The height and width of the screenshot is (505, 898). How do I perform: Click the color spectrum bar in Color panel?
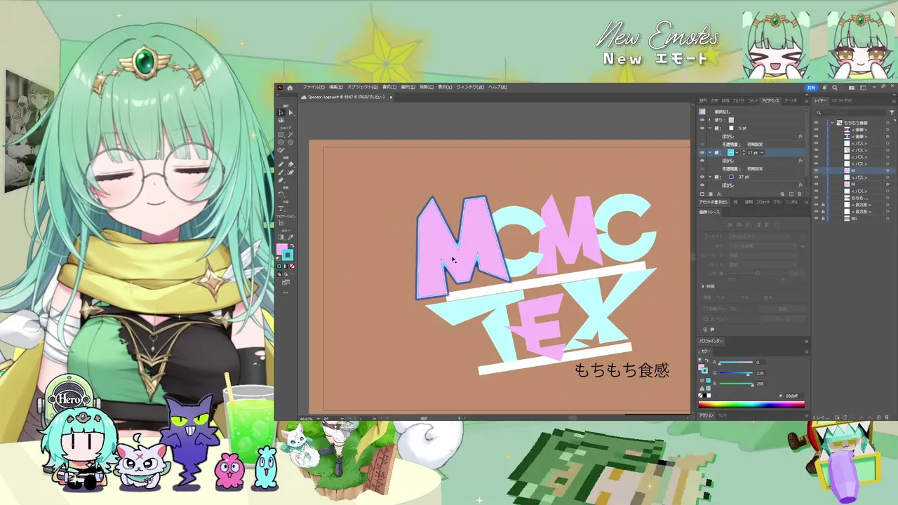pos(751,405)
